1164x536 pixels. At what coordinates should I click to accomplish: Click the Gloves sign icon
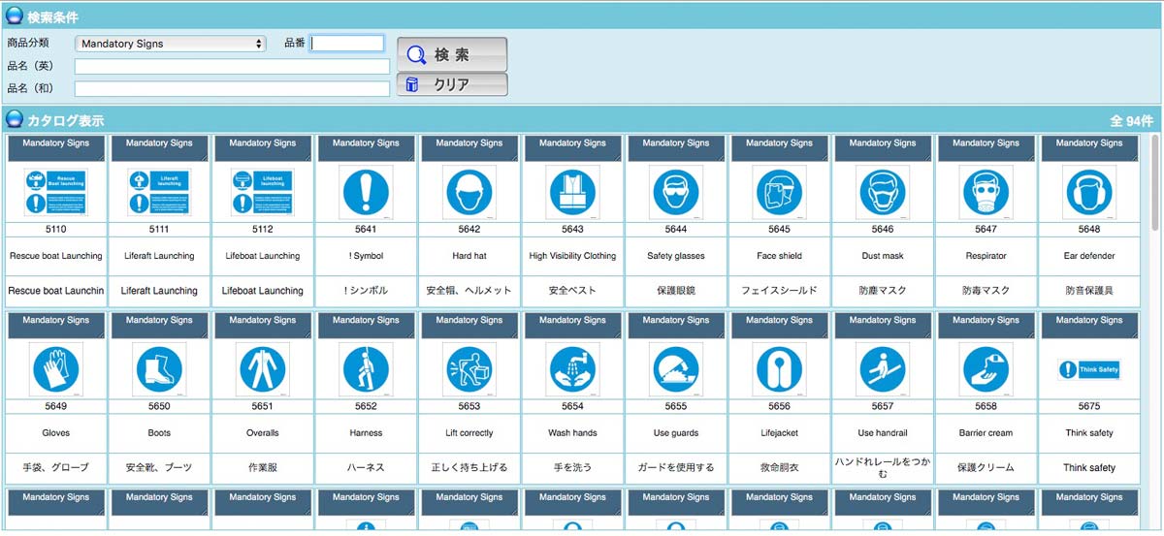tap(56, 369)
